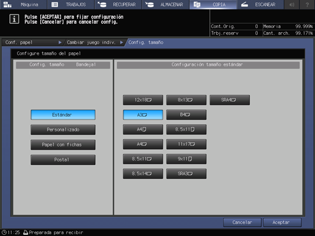
Task: Switch to the ESCANEAR tab
Action: click(260, 4)
